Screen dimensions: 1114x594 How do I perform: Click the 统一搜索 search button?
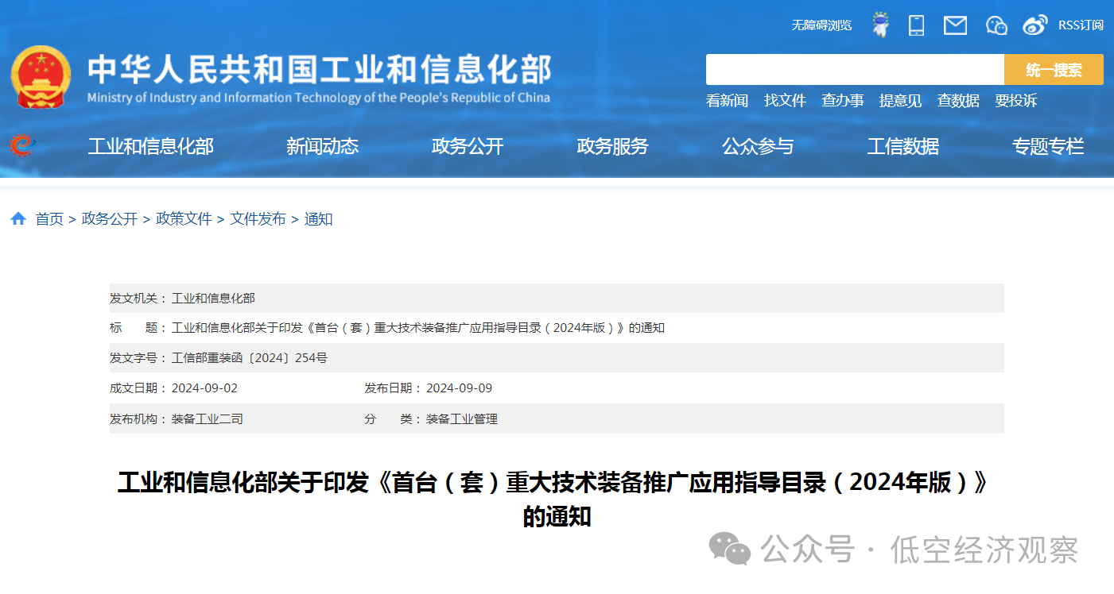pos(1054,69)
